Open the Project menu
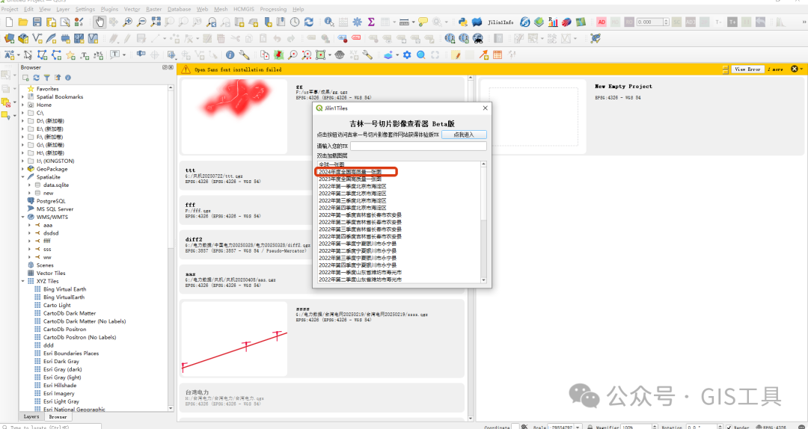The width and height of the screenshot is (808, 429). pos(10,9)
